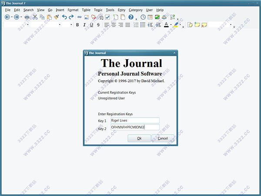Cut selection with scissors icon

tap(35, 17)
